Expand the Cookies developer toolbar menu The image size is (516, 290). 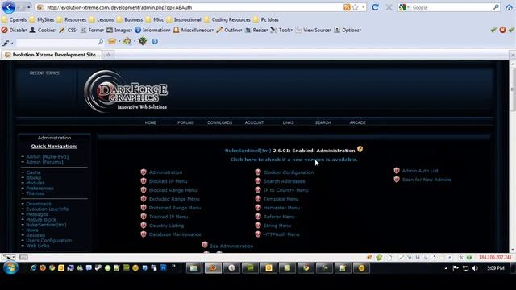(43, 30)
